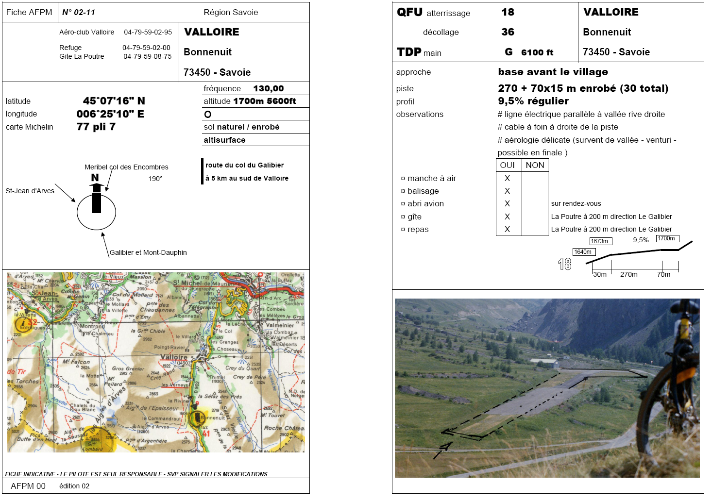The height and width of the screenshot is (501, 712).
Task: Select the 'Fiche AFPM' header text
Action: 29,12
